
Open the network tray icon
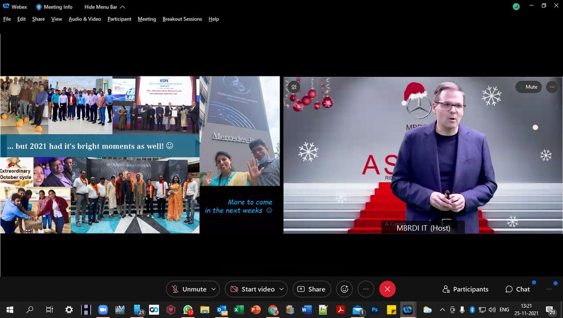pyautogui.click(x=482, y=310)
